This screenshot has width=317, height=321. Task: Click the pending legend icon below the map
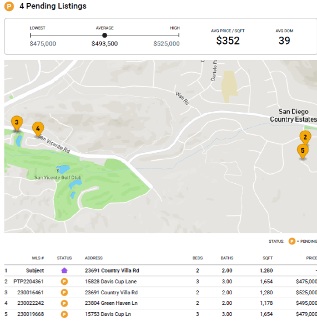pyautogui.click(x=292, y=241)
